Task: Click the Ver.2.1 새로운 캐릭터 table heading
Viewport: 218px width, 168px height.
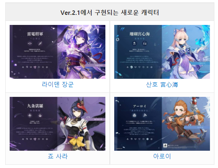Action: (x=110, y=12)
